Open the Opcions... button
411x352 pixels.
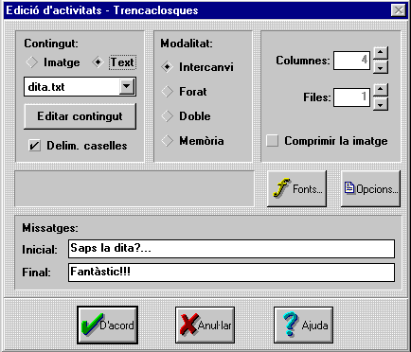[370, 188]
